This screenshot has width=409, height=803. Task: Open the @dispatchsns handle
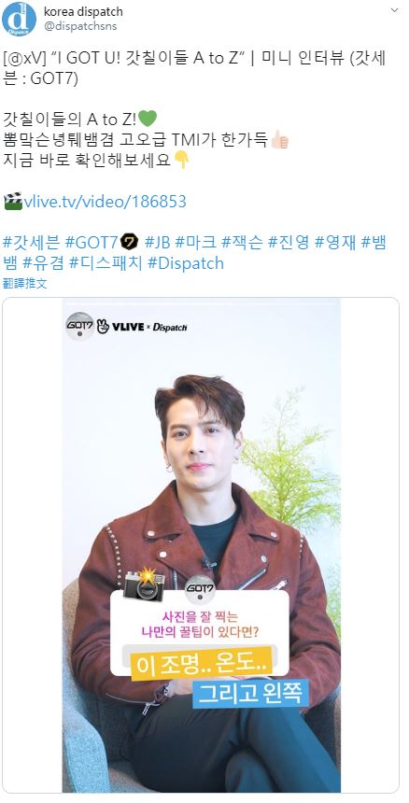click(80, 26)
